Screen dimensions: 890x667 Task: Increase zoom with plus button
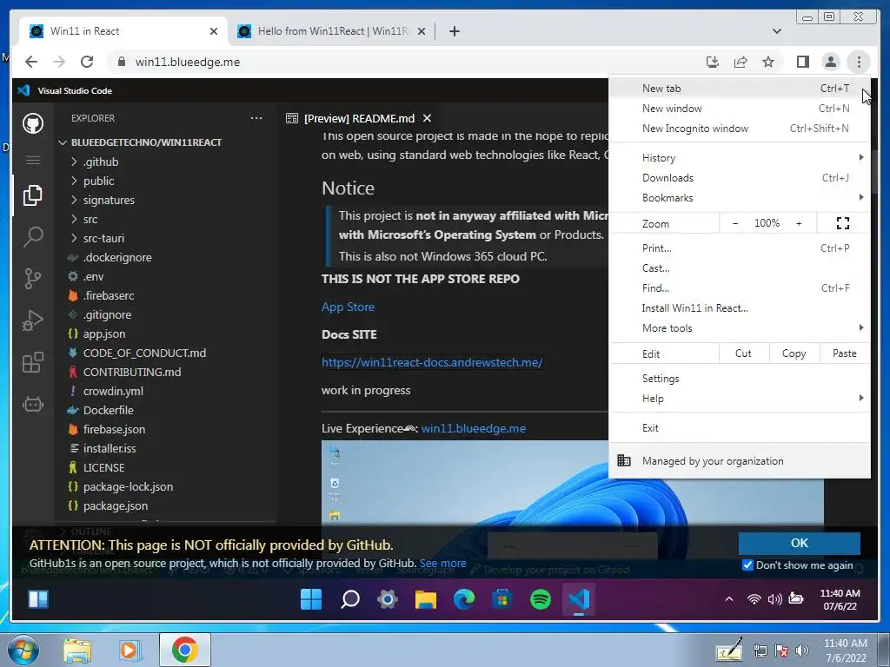pos(799,223)
